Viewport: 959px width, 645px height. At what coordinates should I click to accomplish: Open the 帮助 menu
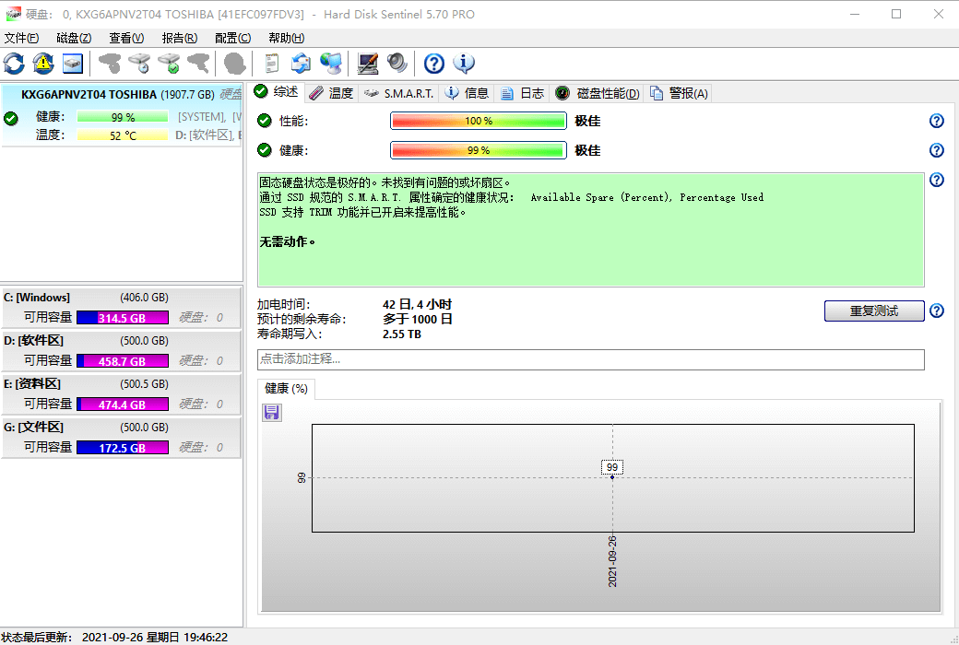coord(284,38)
